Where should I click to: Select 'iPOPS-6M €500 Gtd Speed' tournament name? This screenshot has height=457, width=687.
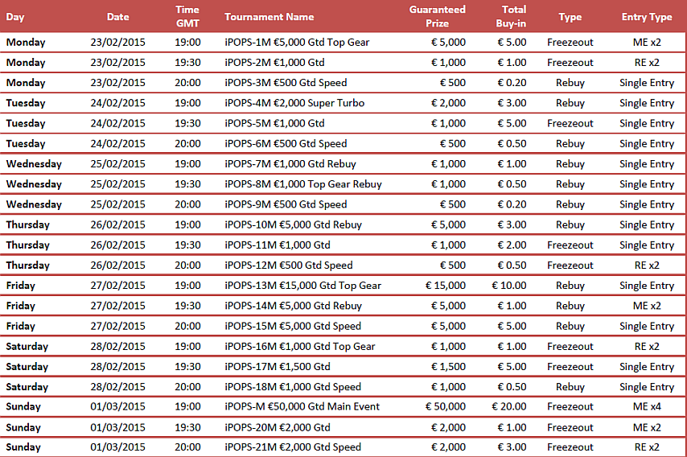pos(286,144)
